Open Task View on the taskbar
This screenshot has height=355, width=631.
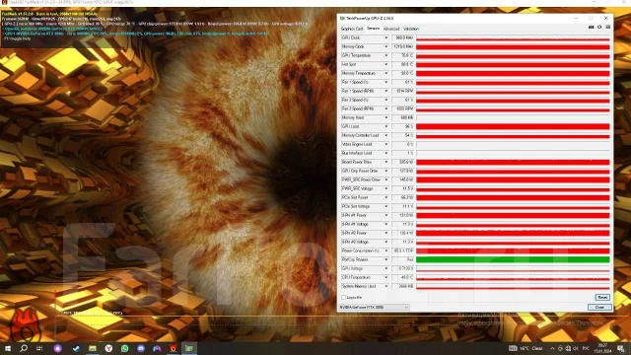click(x=39, y=348)
